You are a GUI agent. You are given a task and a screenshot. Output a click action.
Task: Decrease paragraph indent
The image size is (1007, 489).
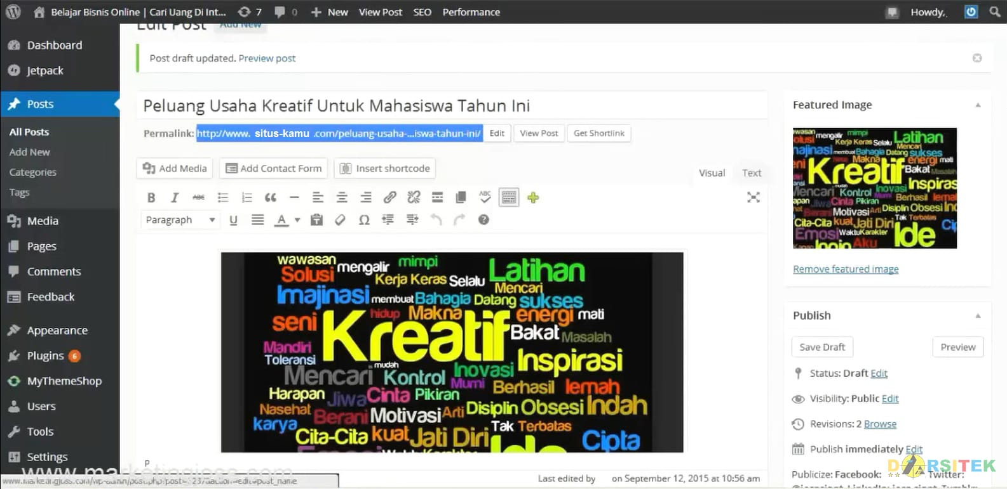[x=388, y=220]
